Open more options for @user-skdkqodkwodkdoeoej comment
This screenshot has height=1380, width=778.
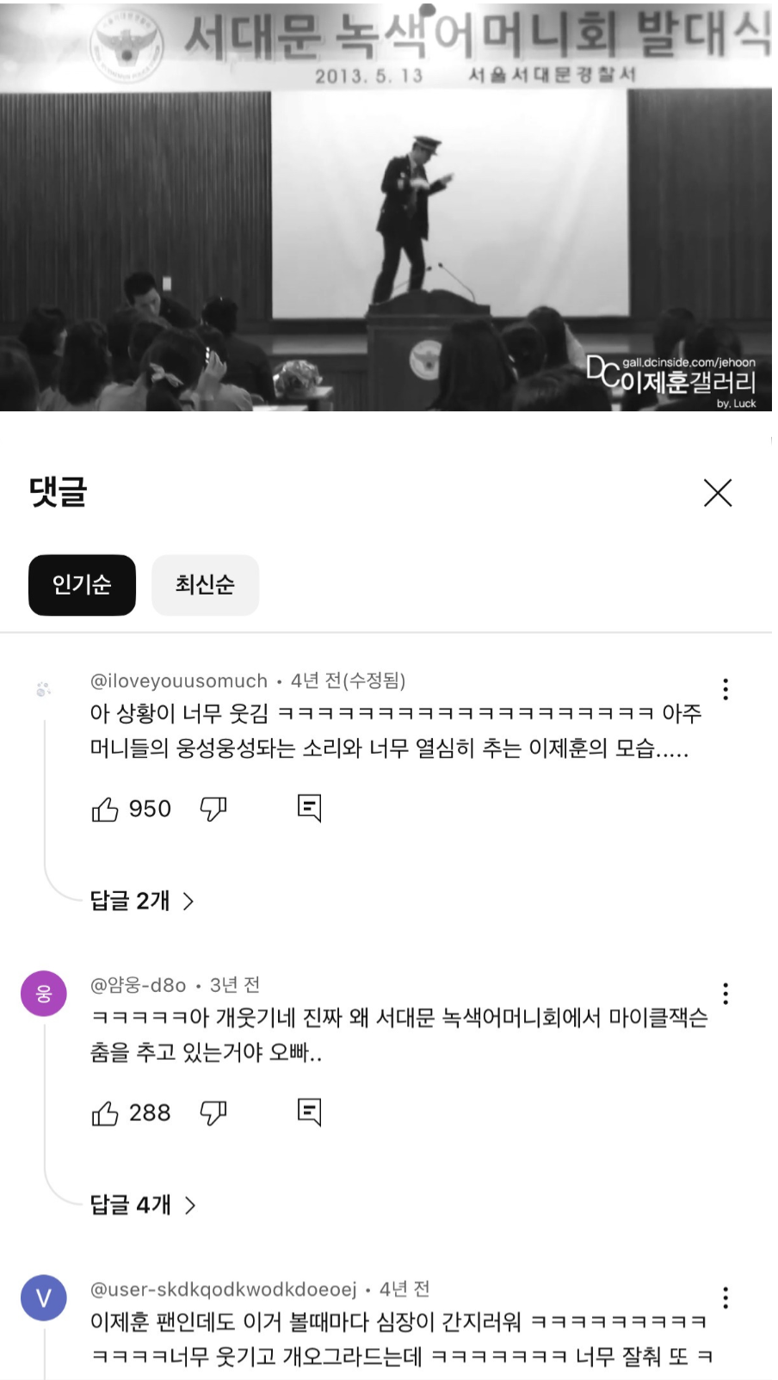[x=726, y=1297]
